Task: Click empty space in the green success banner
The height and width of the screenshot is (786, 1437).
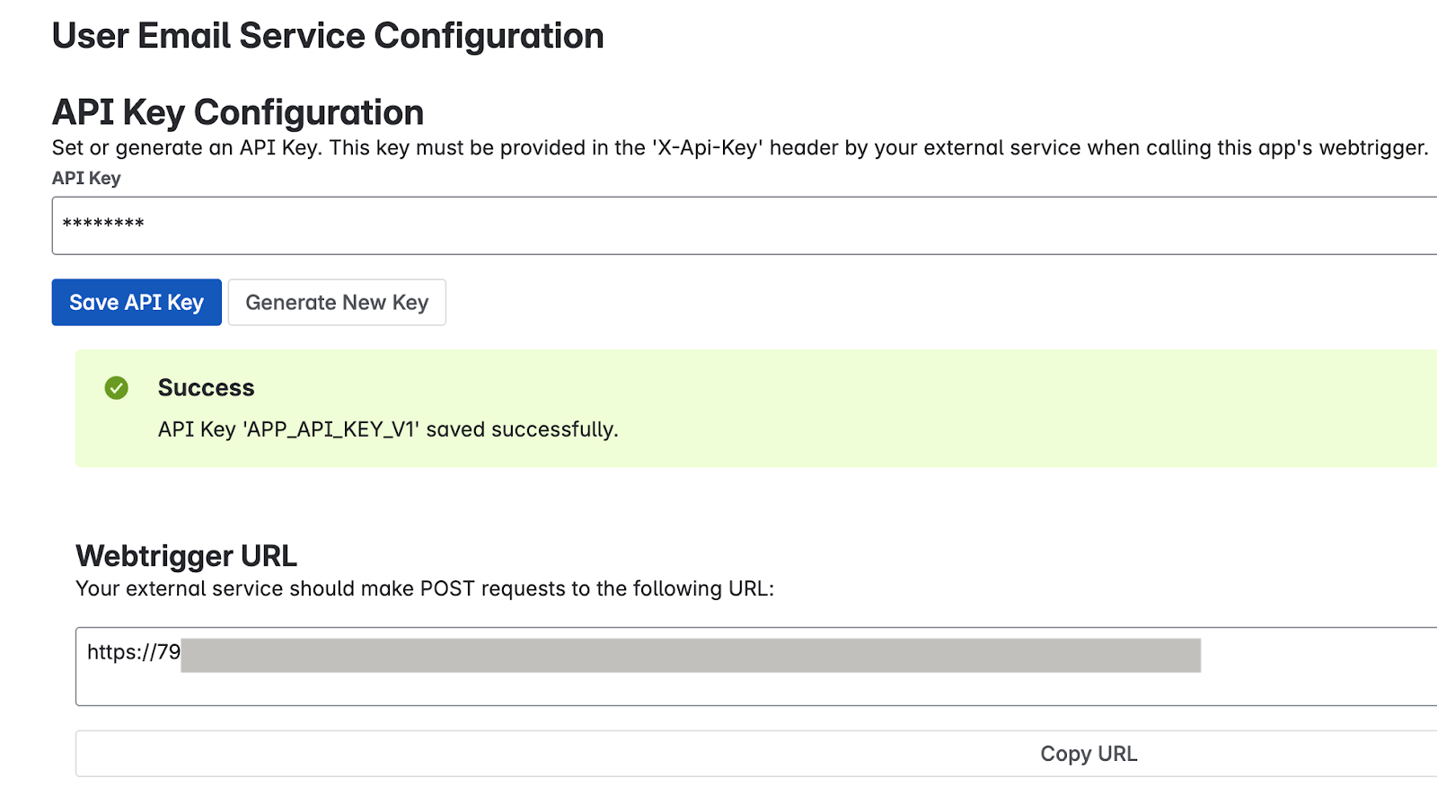Action: [x=988, y=409]
